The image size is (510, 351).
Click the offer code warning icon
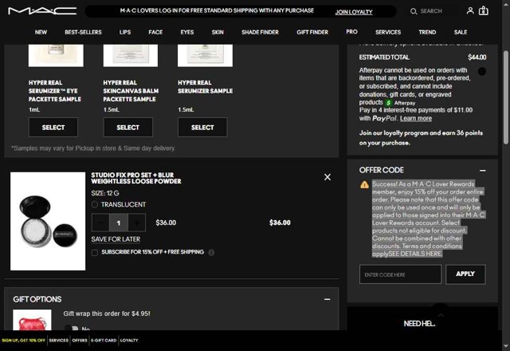click(x=364, y=184)
